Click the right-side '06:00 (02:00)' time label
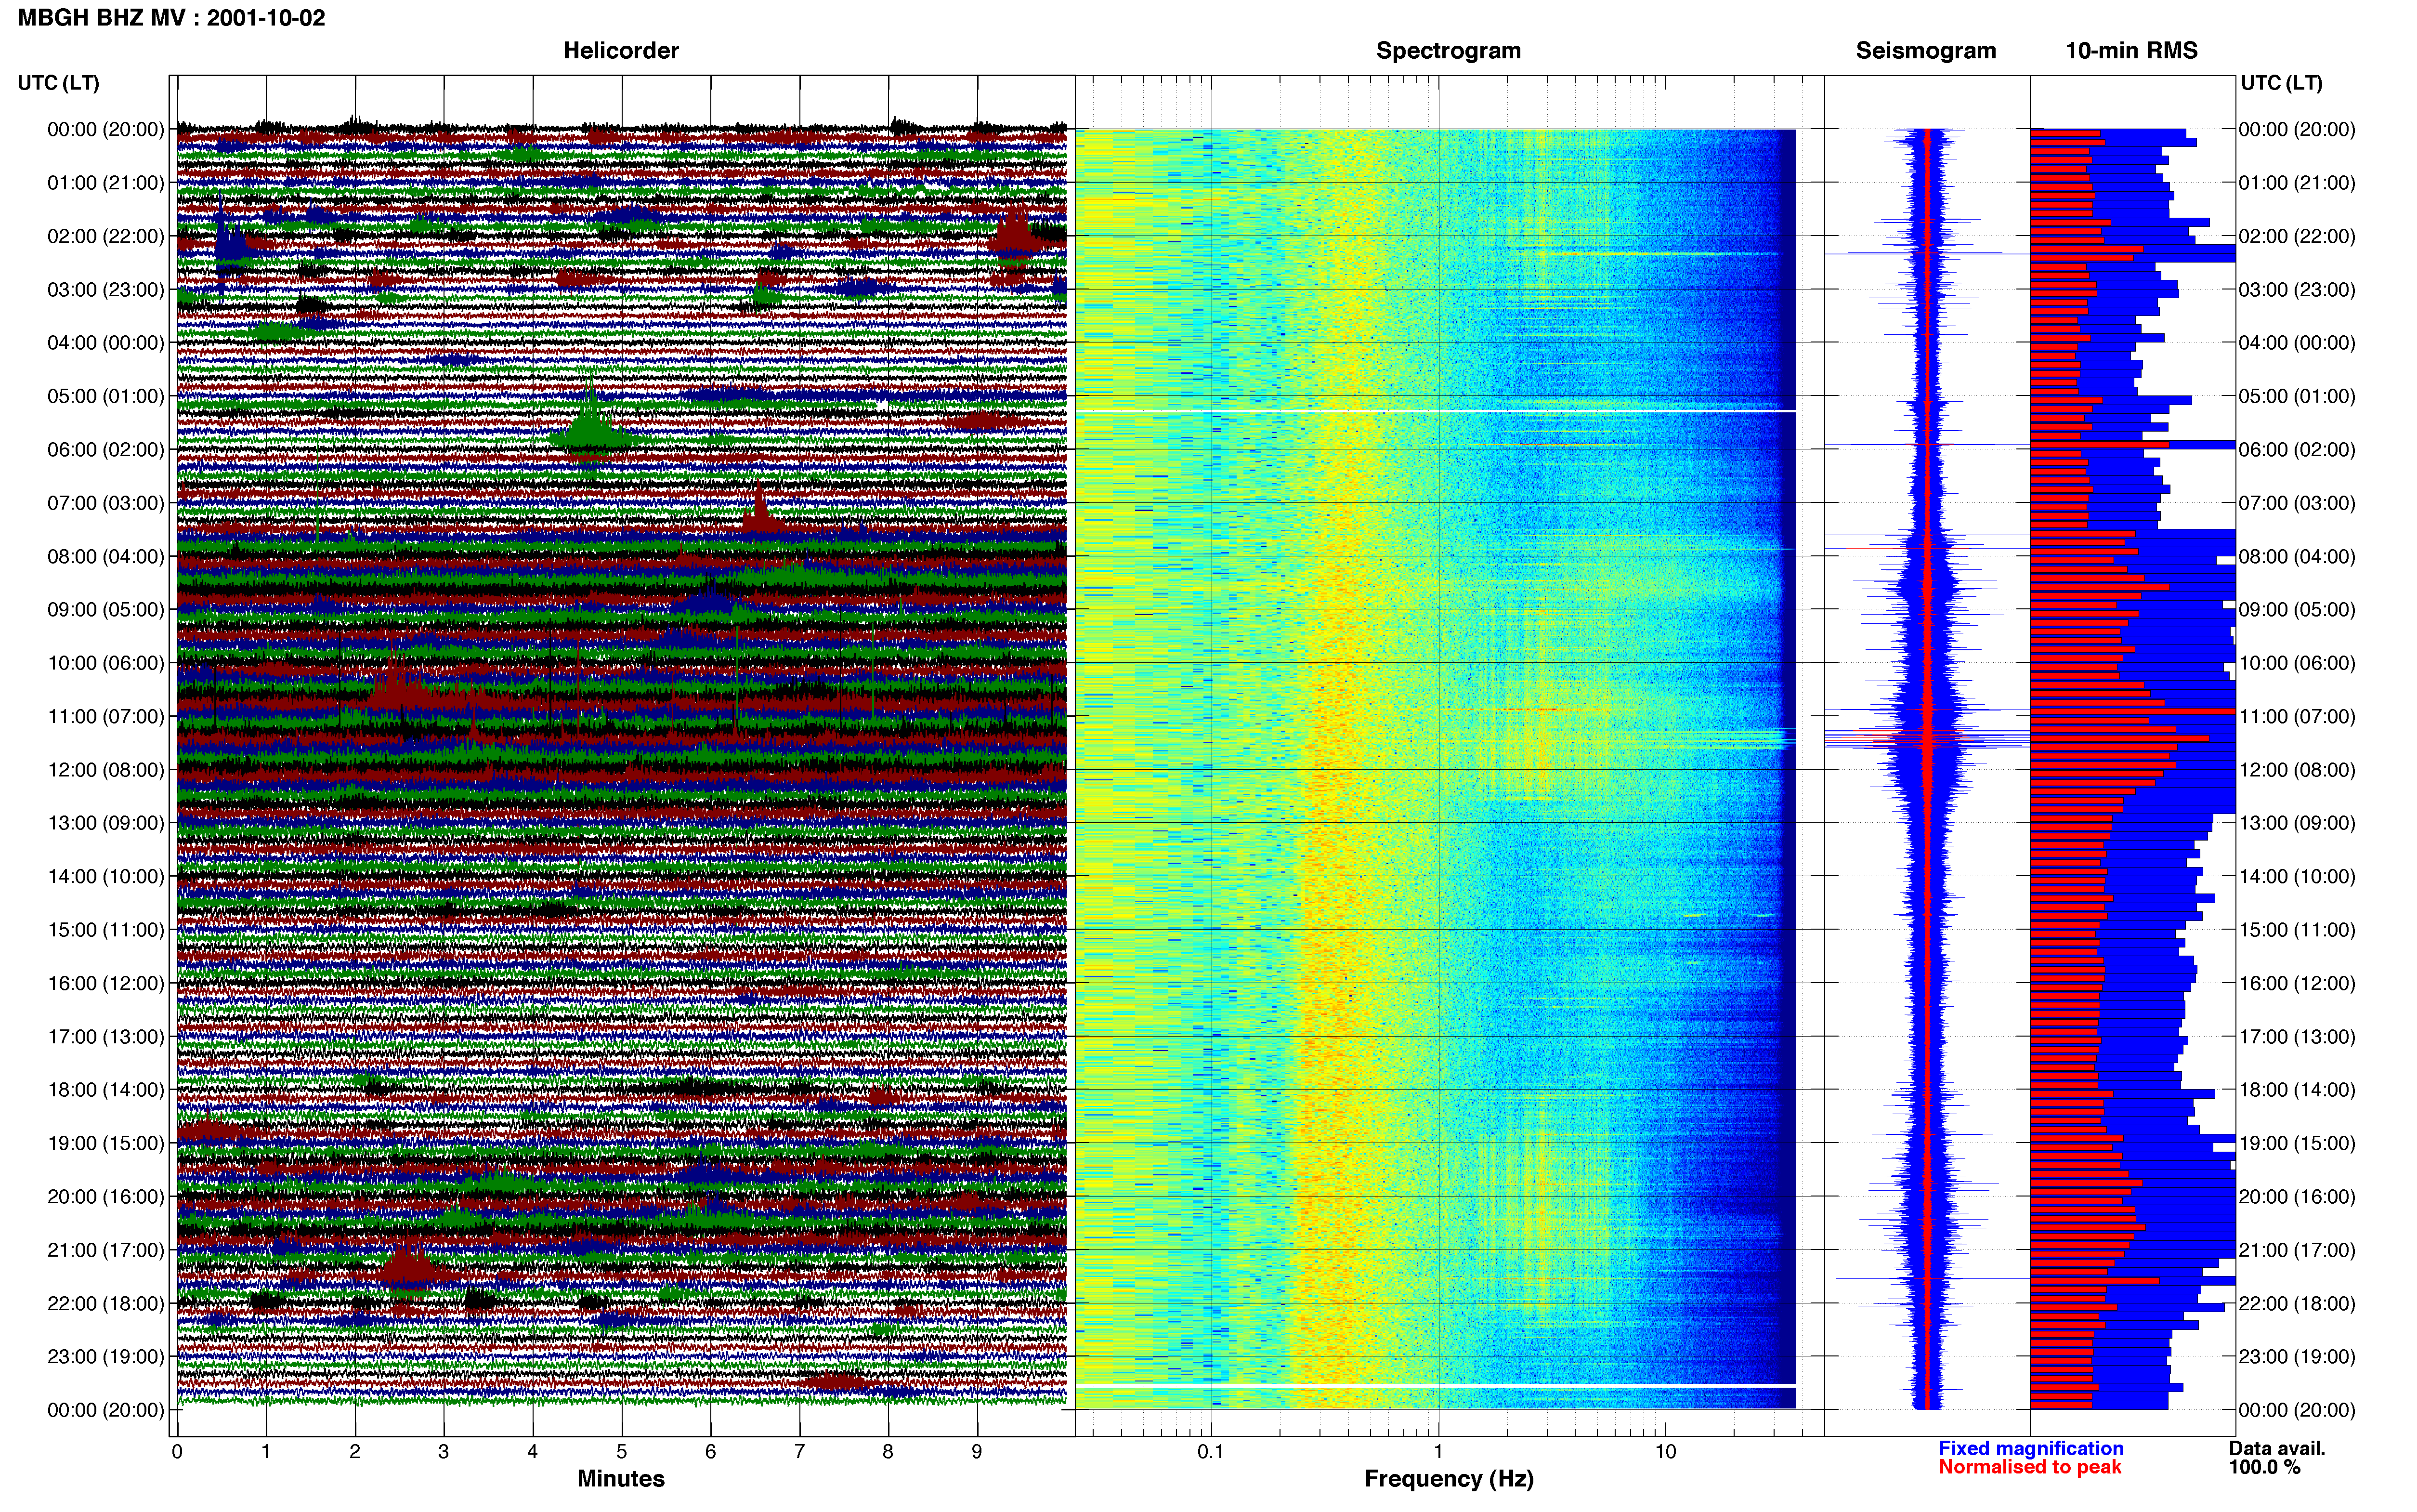The height and width of the screenshot is (1512, 2417). point(2297,450)
